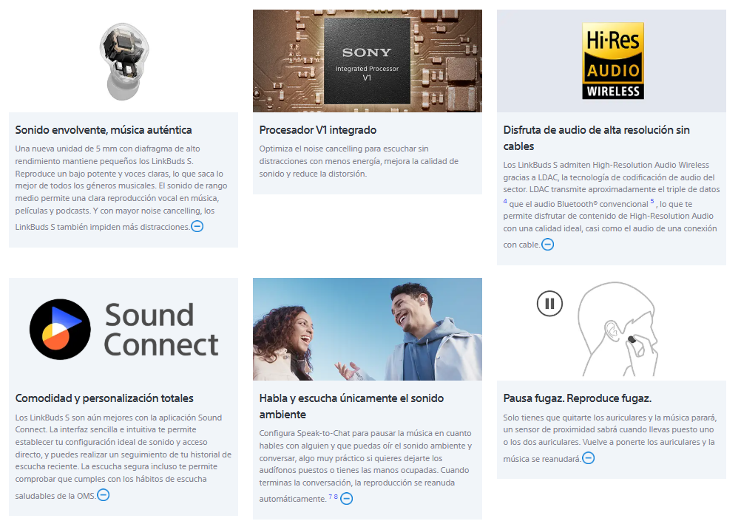Click 'Pausa fugaz. Reproduce fugaz.' heading

578,398
